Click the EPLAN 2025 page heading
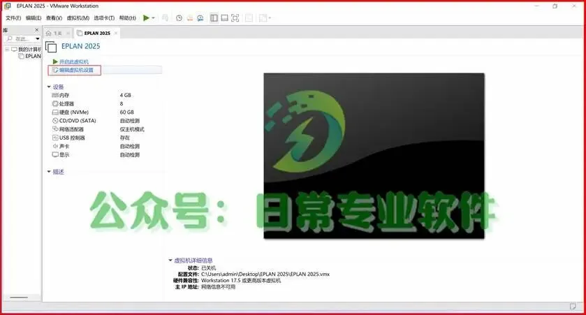Screen dimensions: 586x315 81,46
